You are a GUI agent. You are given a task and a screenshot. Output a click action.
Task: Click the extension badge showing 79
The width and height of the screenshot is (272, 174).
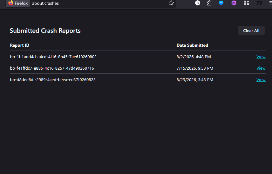tap(259, 3)
